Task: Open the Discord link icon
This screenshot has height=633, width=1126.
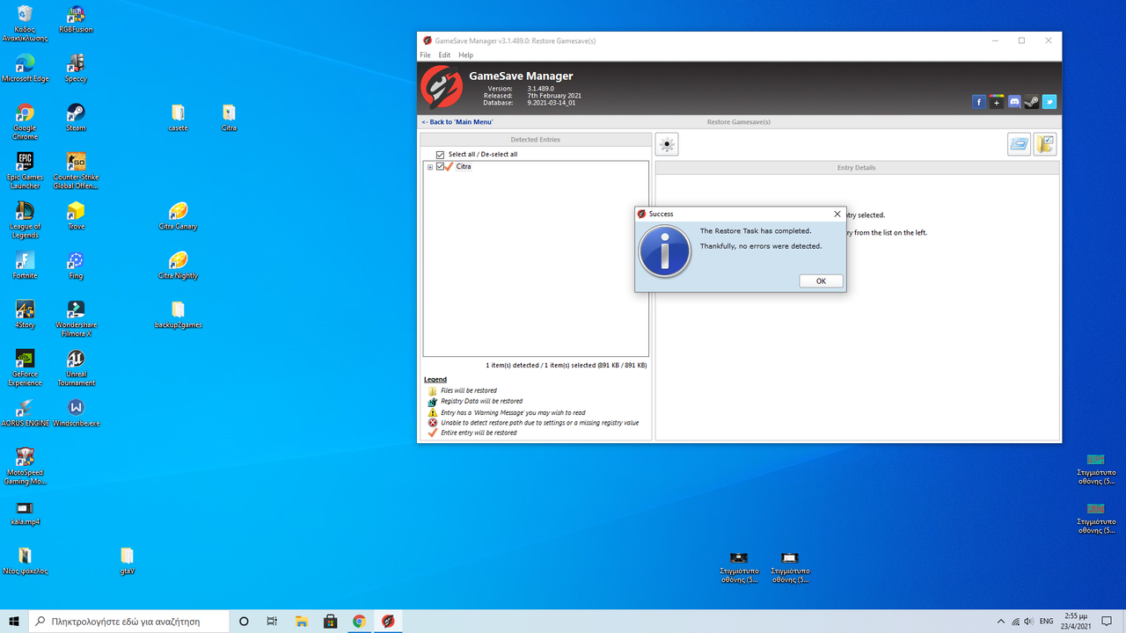Action: [1013, 102]
